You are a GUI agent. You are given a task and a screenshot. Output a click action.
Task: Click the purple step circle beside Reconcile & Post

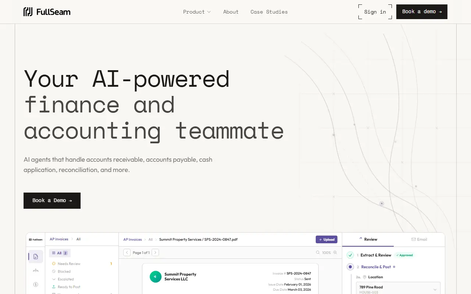point(350,267)
